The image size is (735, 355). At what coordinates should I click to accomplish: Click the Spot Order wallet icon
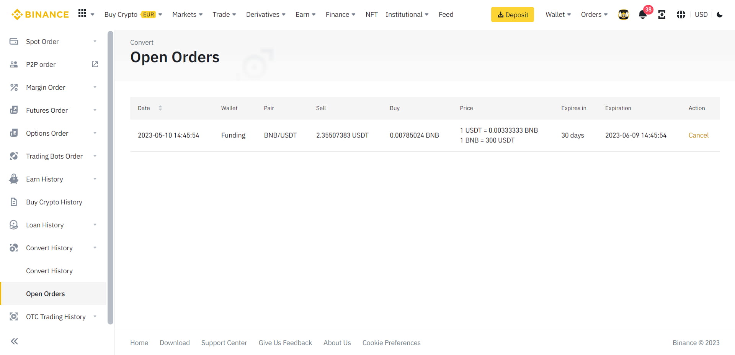tap(14, 41)
